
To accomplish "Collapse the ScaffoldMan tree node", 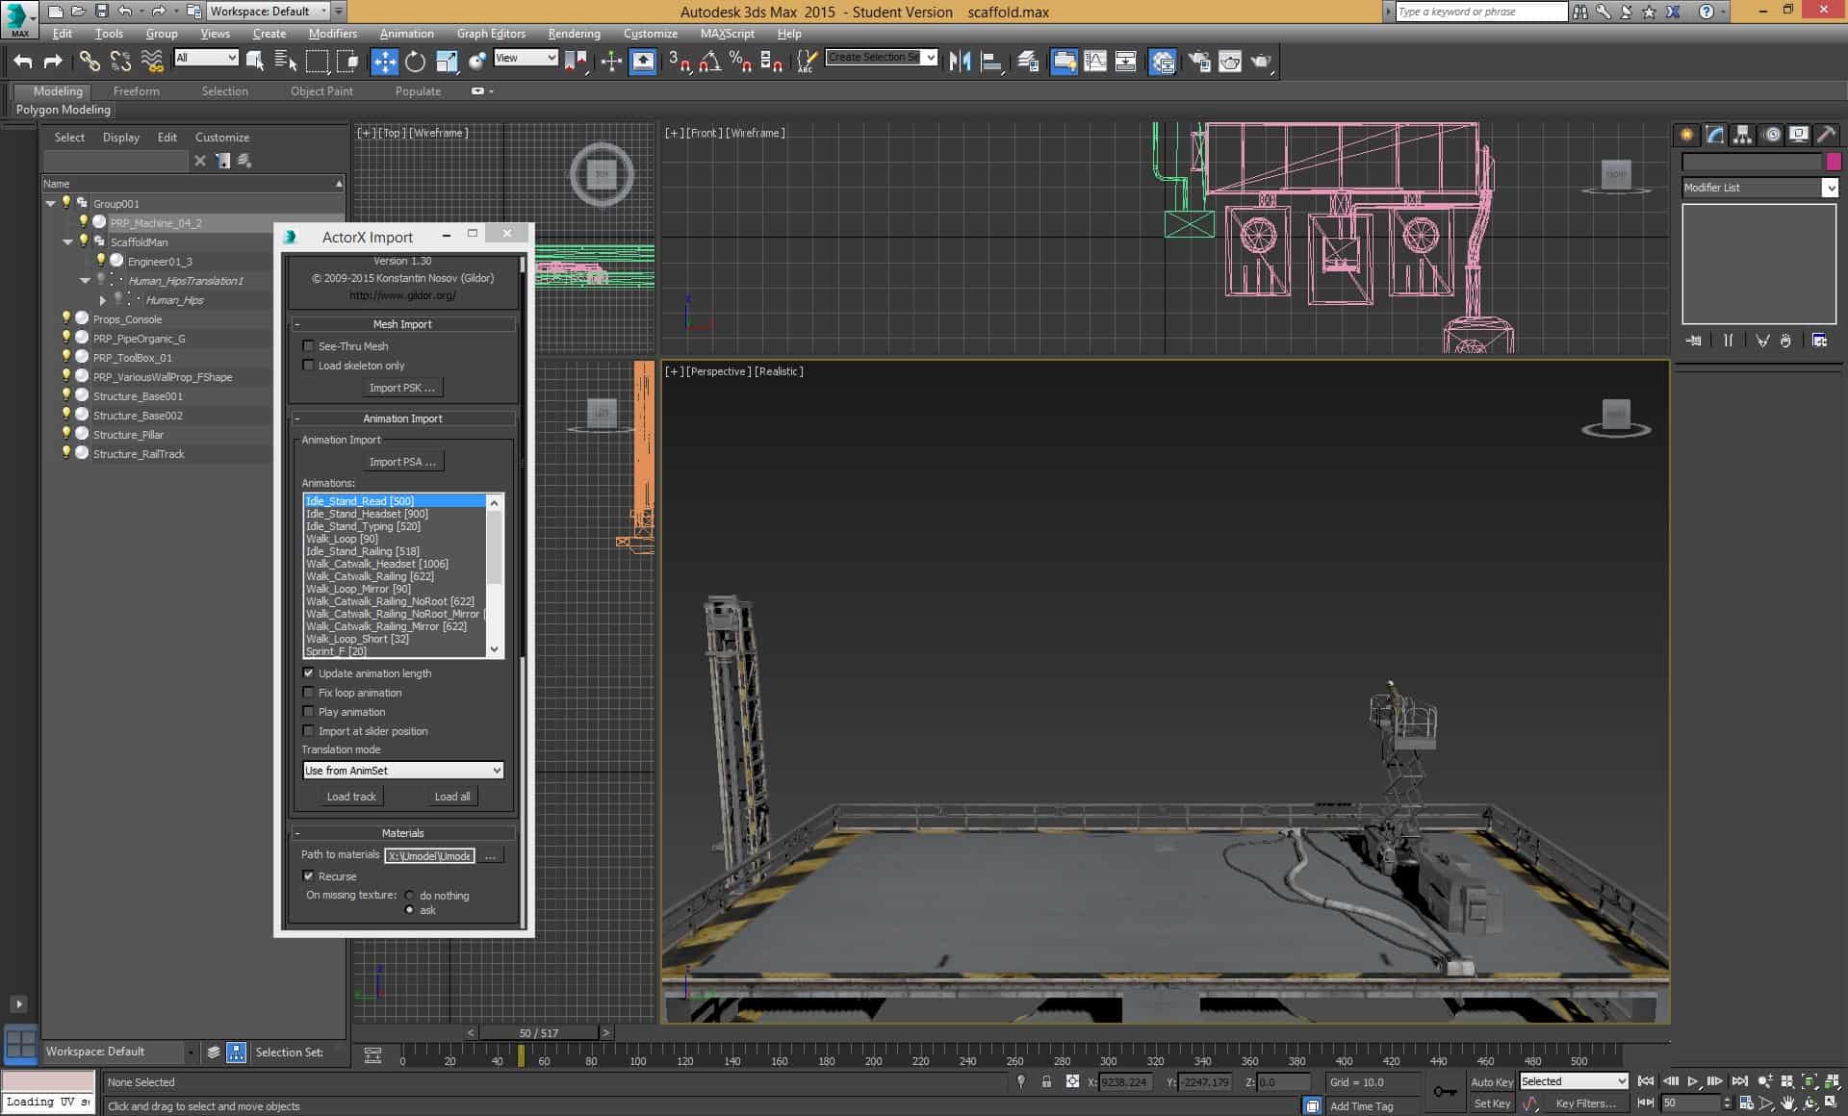I will coord(67,242).
